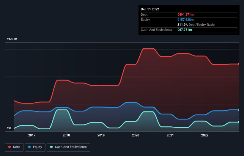Click the 2017 x-axis label

click(x=32, y=135)
